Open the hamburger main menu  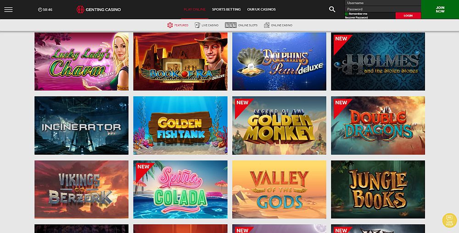coord(8,10)
